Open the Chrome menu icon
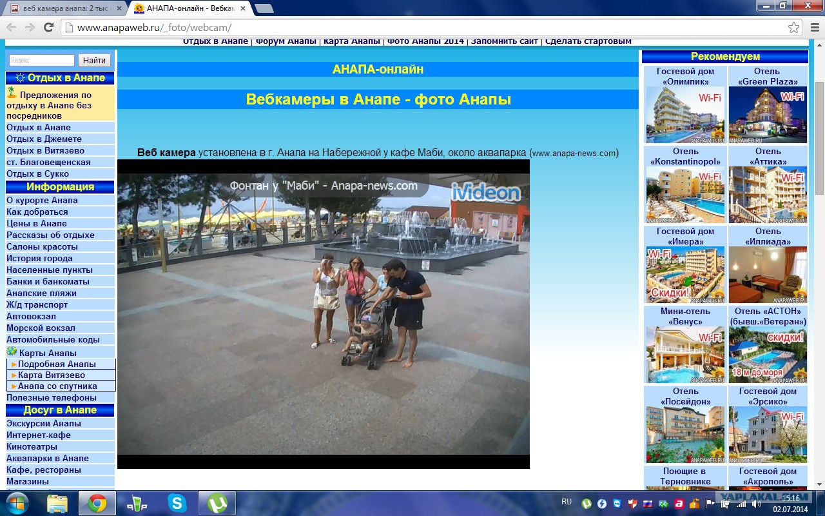The image size is (825, 516). (x=813, y=28)
